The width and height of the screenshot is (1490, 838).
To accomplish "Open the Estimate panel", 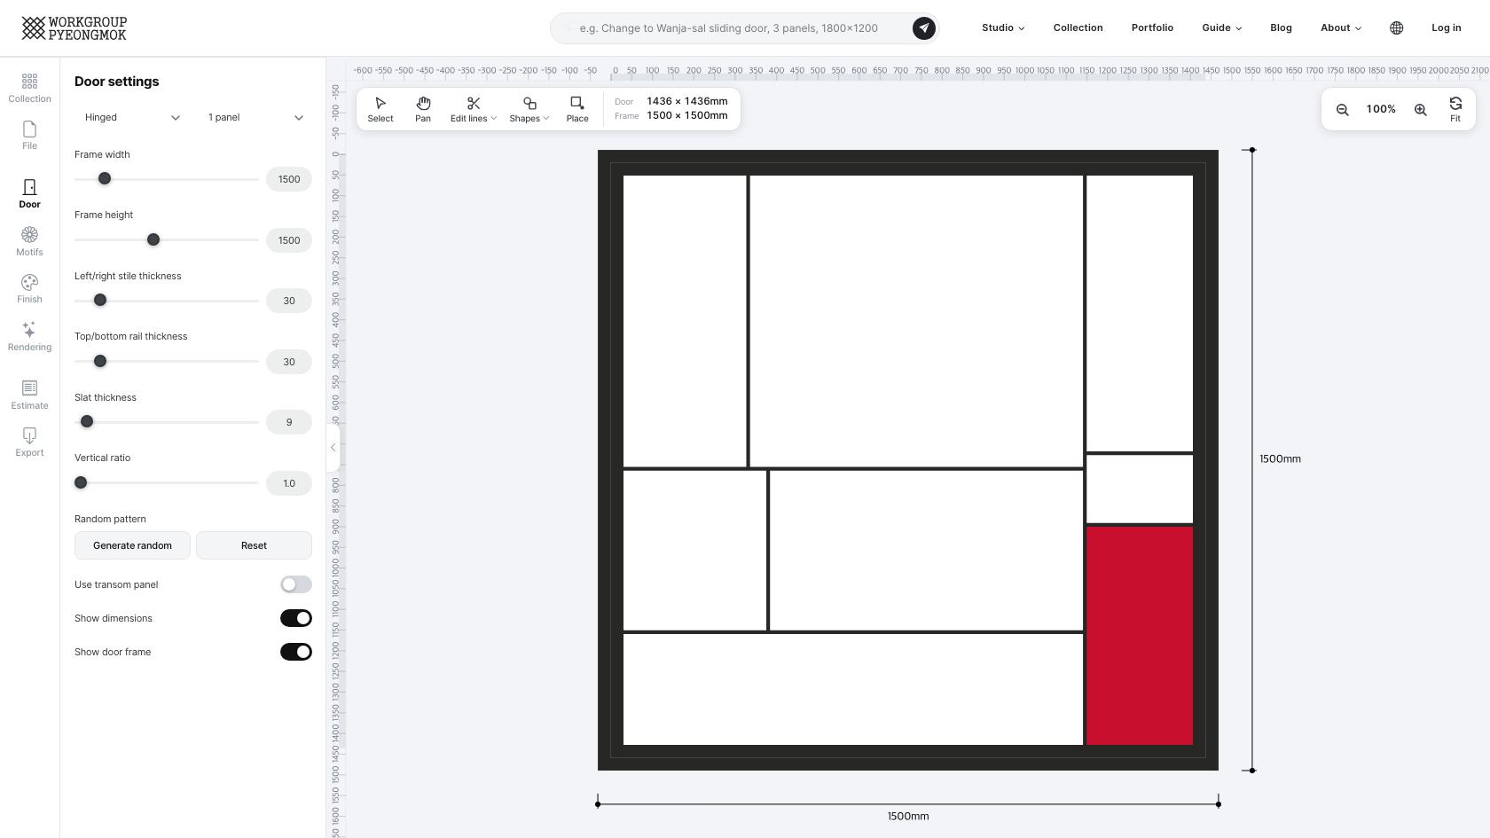I will tap(29, 395).
